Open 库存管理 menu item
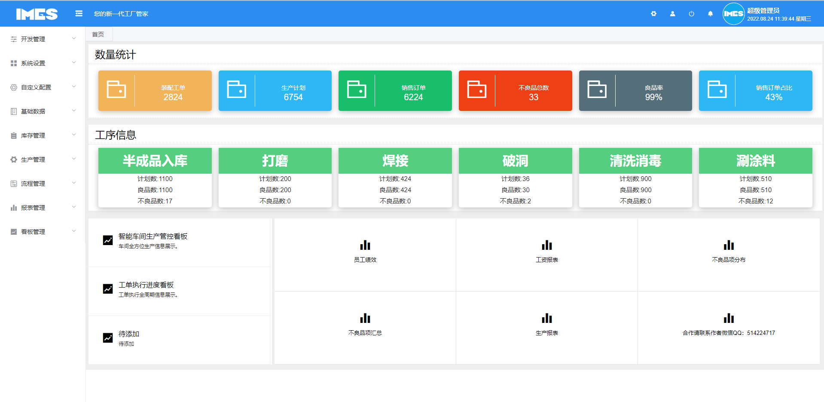Viewport: 824px width, 402px height. (x=43, y=135)
